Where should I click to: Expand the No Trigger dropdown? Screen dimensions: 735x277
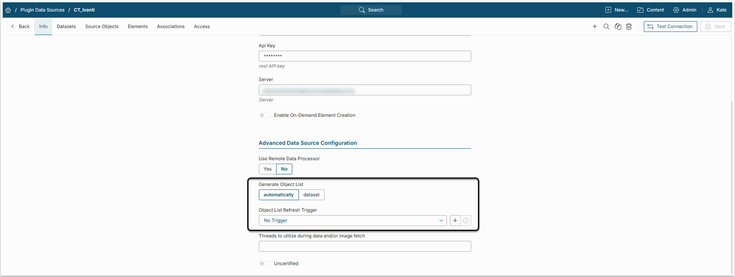coord(353,221)
